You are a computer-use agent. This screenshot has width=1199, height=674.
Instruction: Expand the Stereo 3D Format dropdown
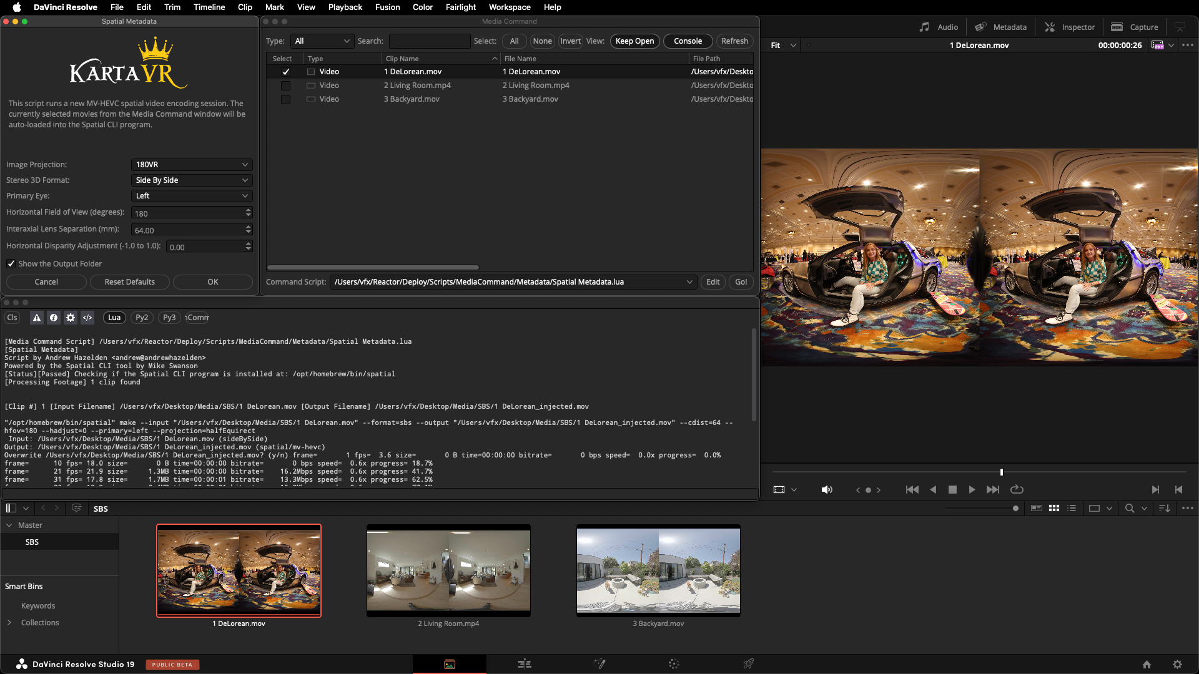point(191,180)
